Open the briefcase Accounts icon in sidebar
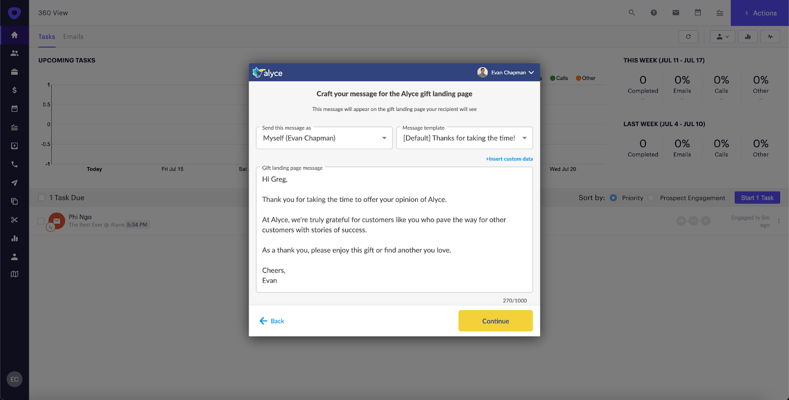 (14, 72)
